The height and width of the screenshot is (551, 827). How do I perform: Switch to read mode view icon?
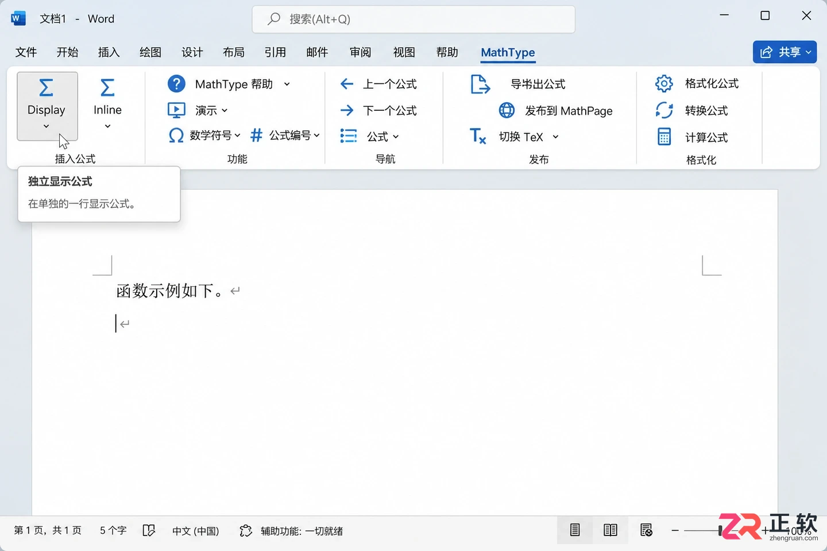coord(610,530)
